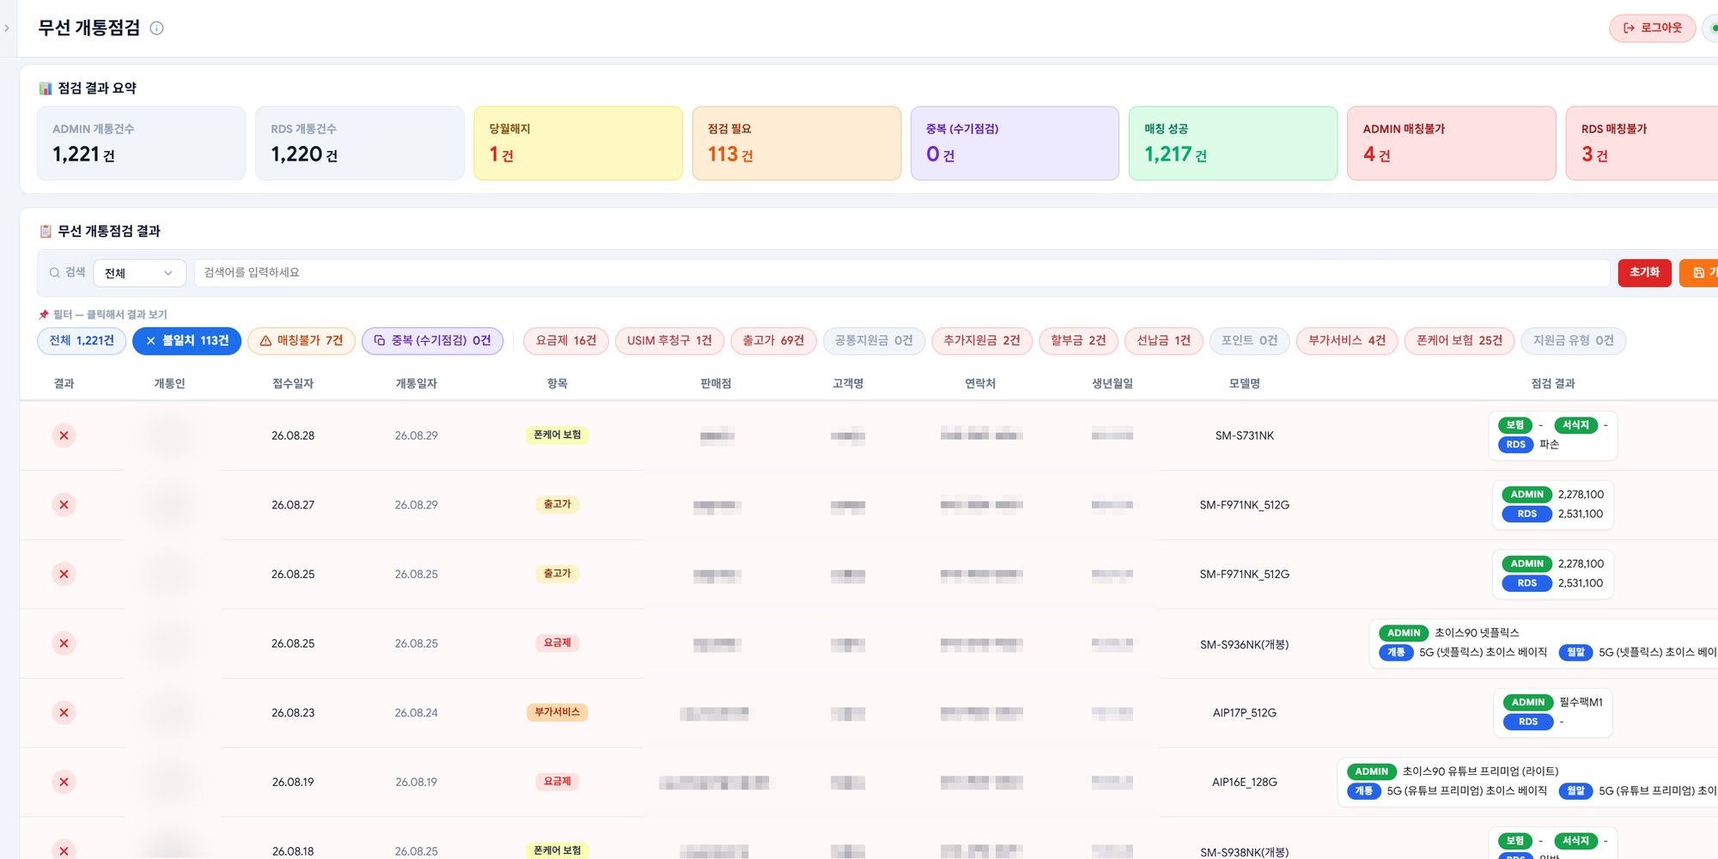Click the red X result icon for SM-S731NK row
Viewport: 1718px width, 859px height.
64,436
